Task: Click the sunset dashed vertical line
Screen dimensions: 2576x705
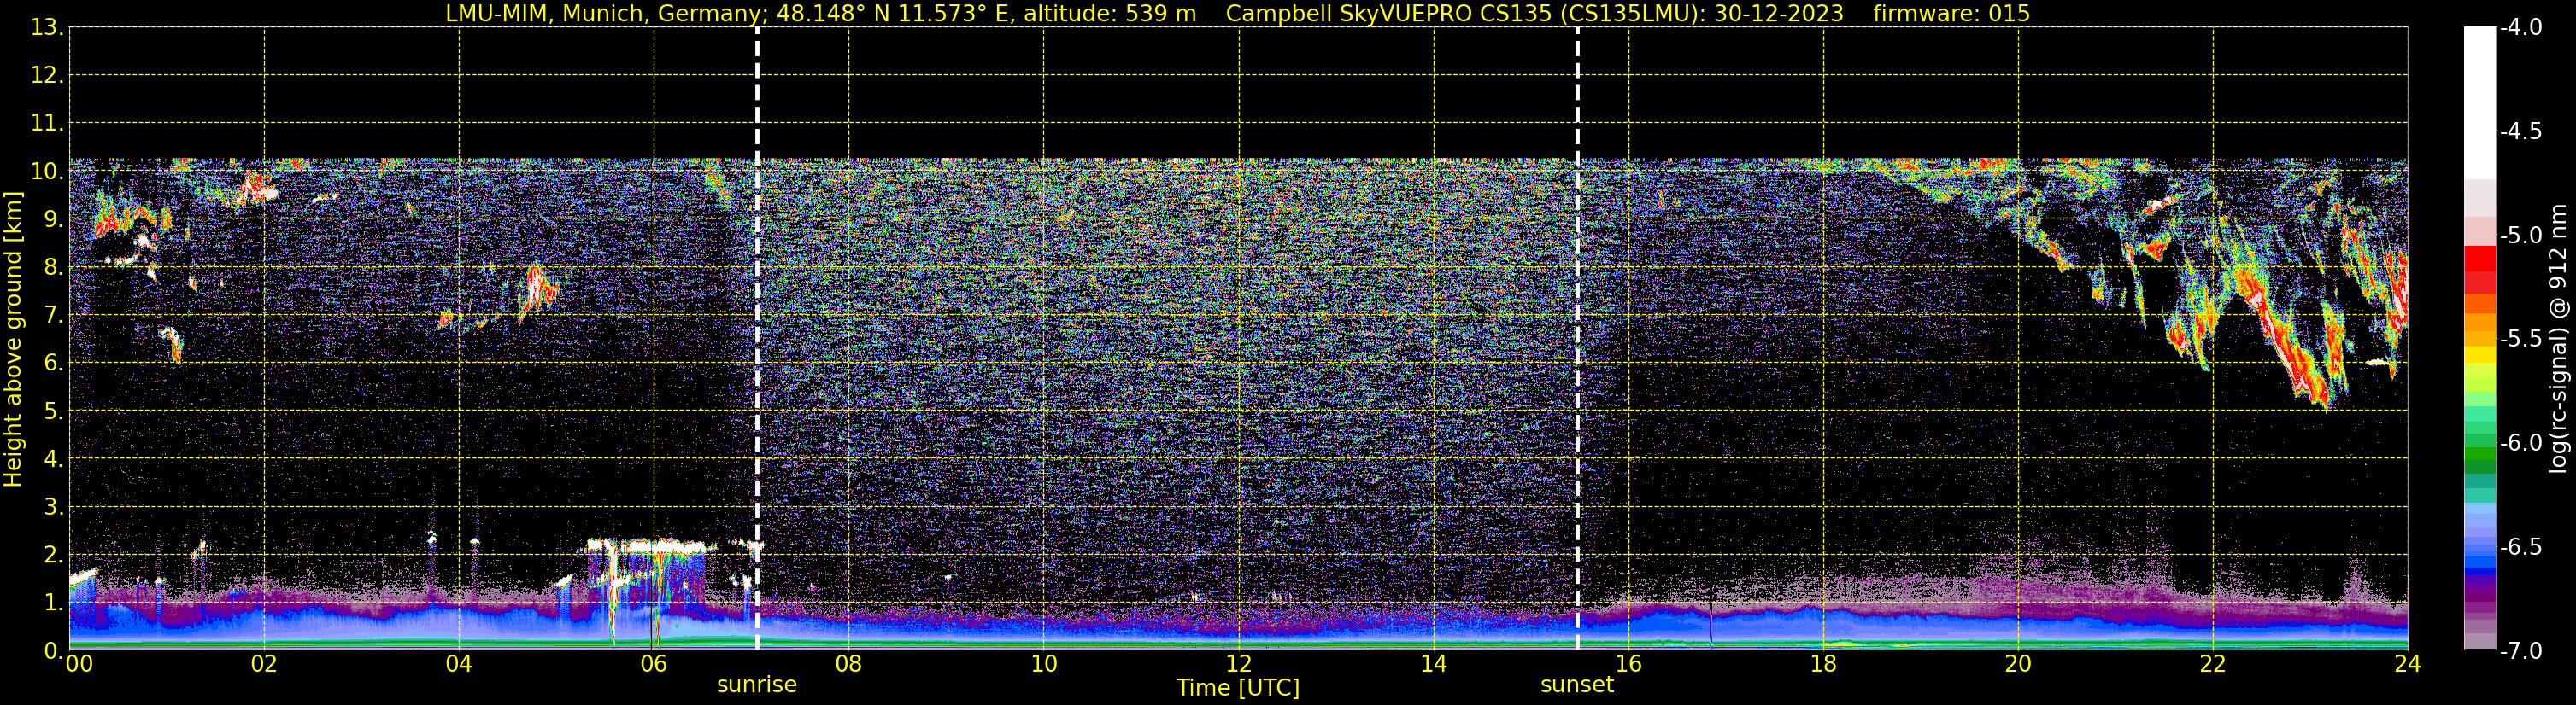Action: click(1577, 339)
